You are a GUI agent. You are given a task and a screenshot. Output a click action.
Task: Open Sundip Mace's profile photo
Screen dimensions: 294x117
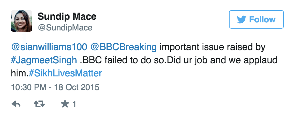(x=21, y=21)
